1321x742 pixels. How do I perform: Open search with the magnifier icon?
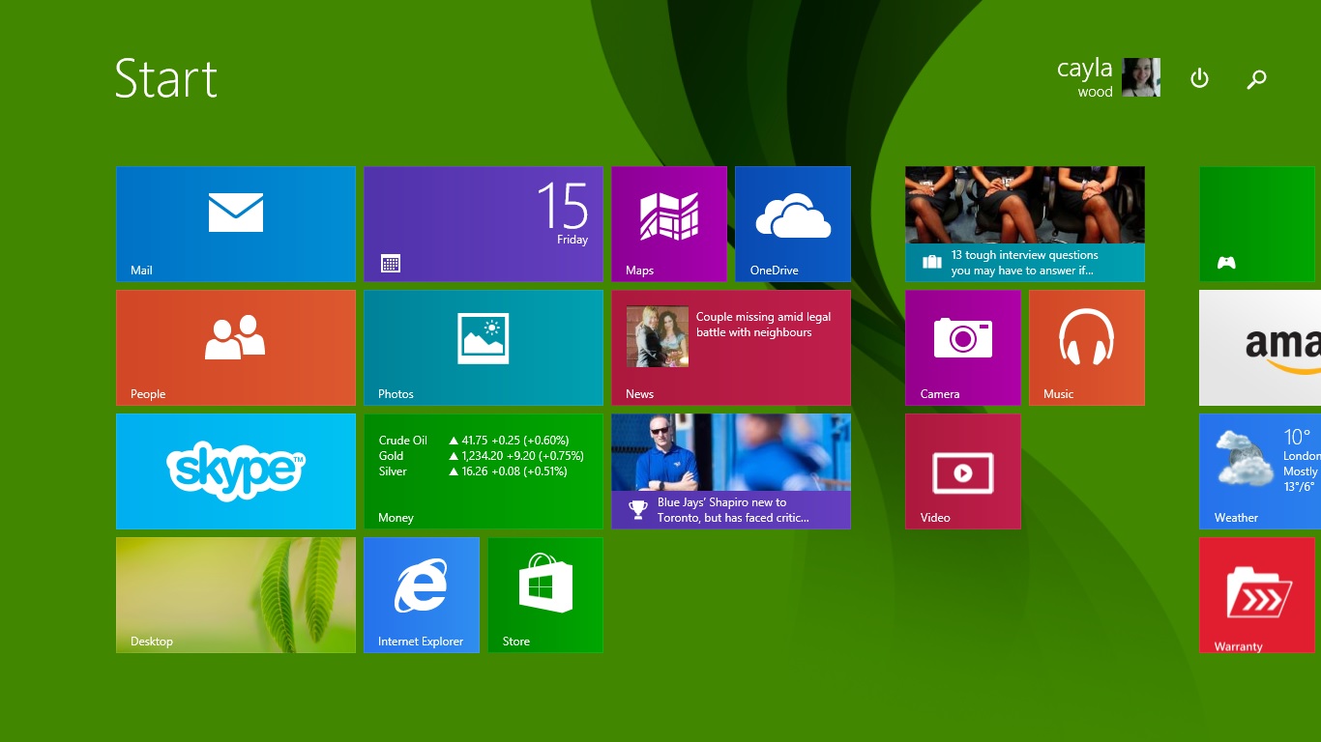coord(1256,79)
